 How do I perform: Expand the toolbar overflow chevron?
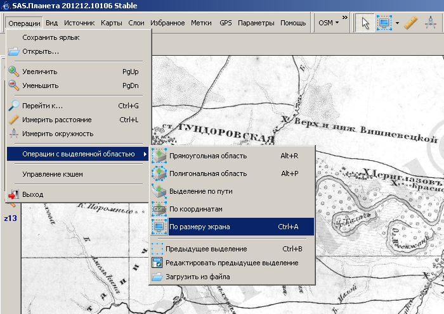tap(344, 18)
